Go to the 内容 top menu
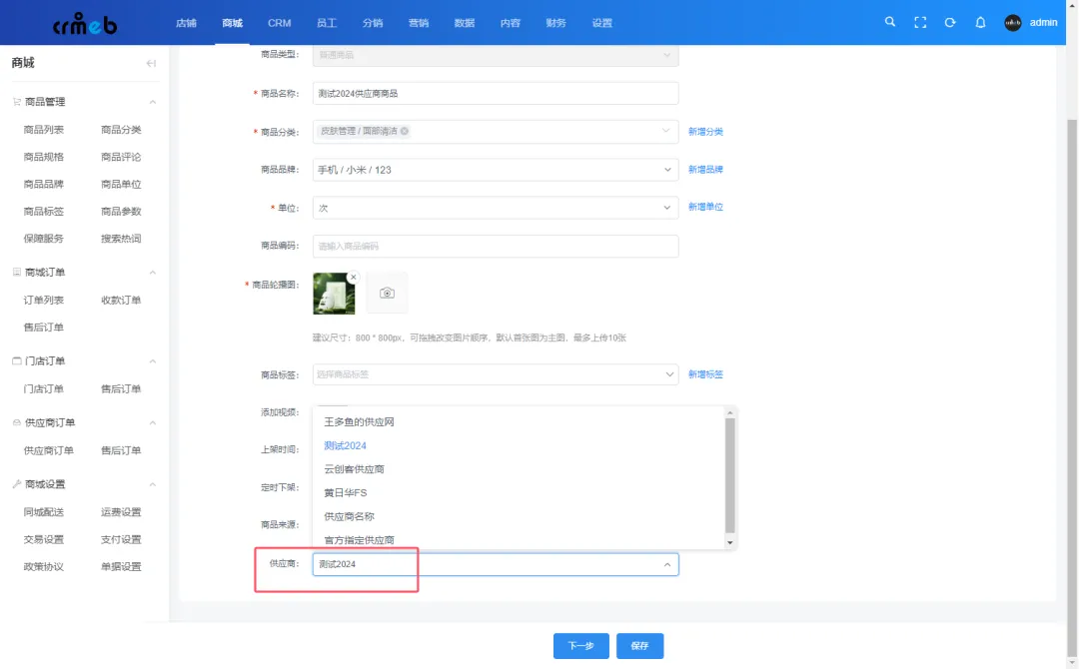This screenshot has width=1079, height=669. click(510, 23)
